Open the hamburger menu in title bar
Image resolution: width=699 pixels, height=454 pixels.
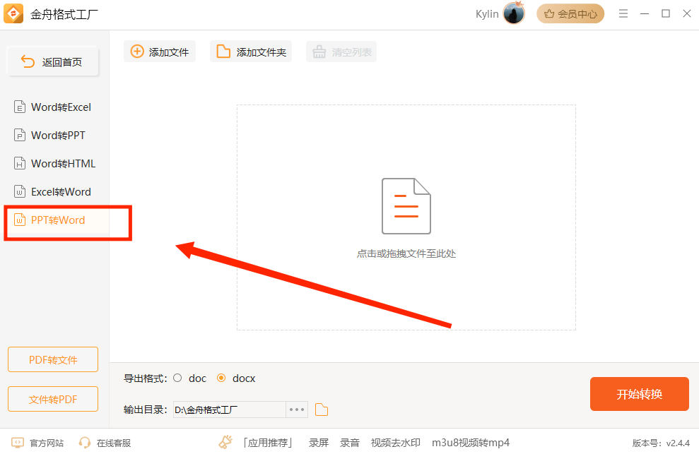pos(623,14)
